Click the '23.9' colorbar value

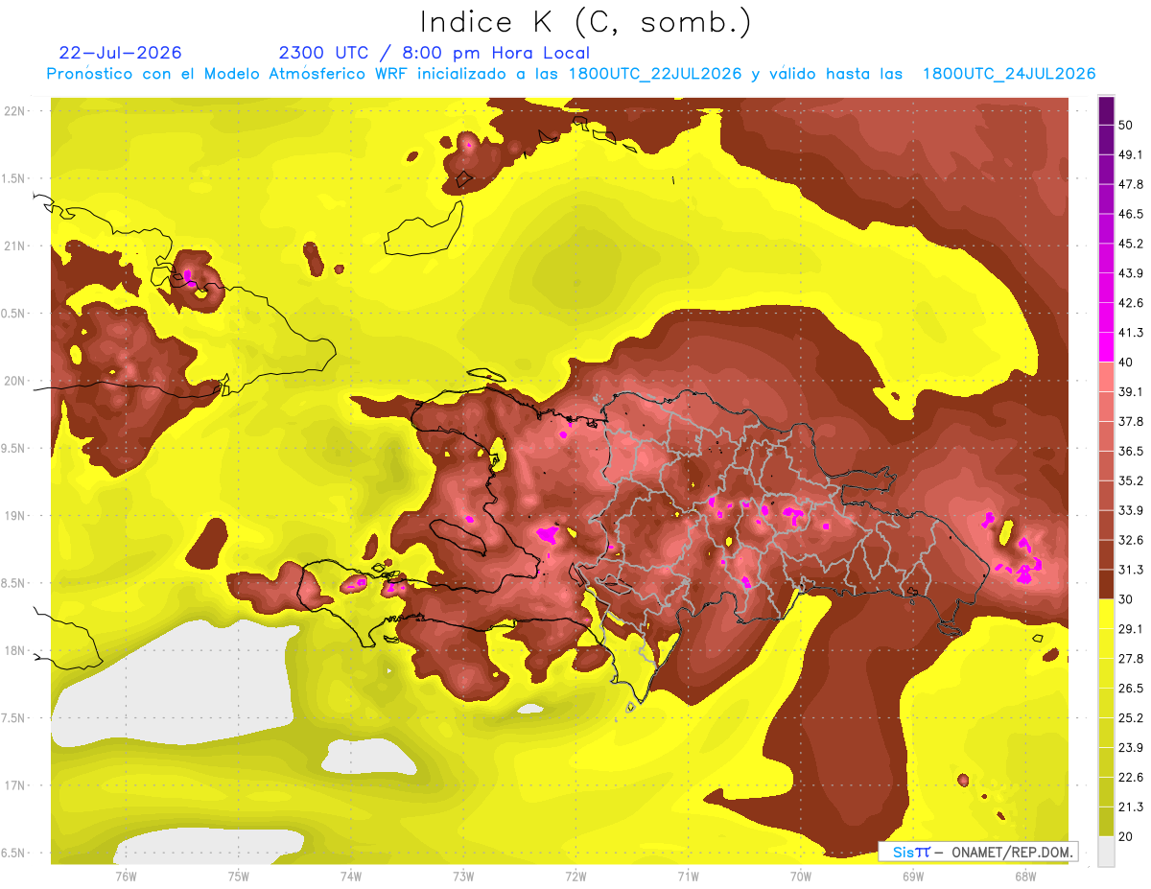pyautogui.click(x=1131, y=748)
